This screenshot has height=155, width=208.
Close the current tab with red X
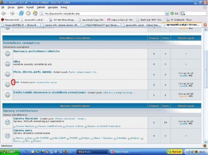pos(205,25)
